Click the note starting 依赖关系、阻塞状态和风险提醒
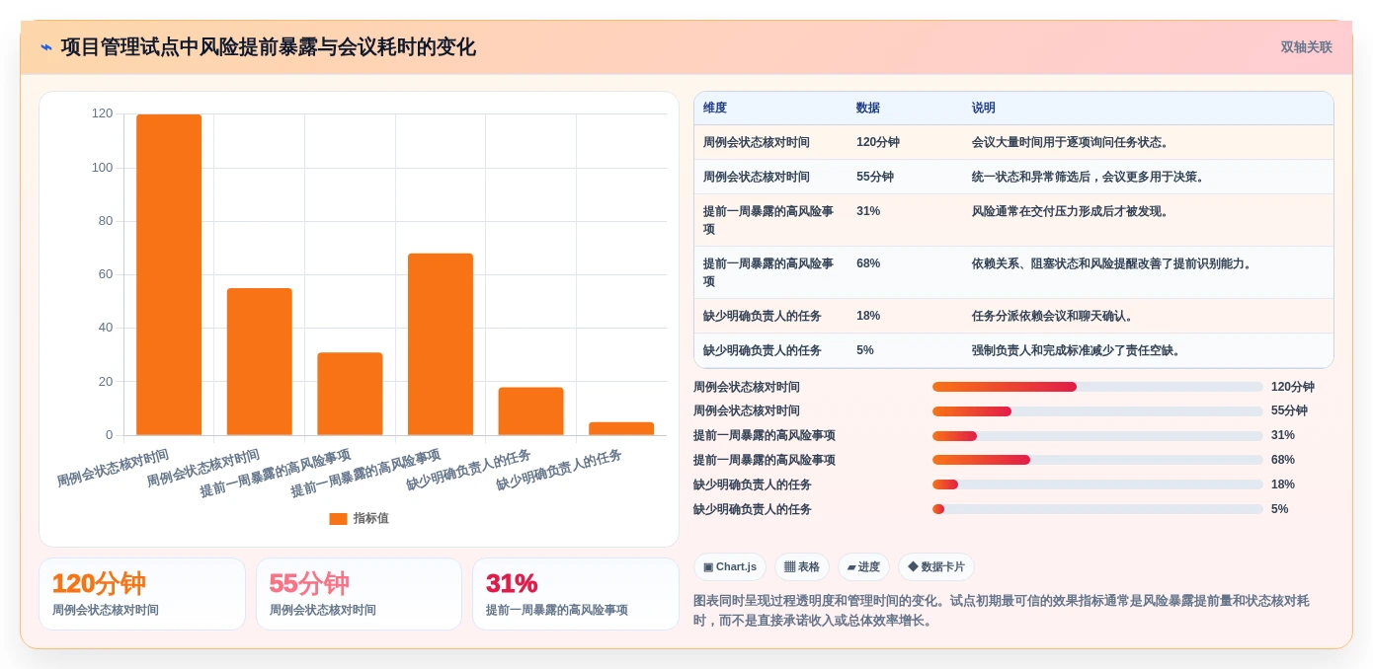 [1112, 263]
